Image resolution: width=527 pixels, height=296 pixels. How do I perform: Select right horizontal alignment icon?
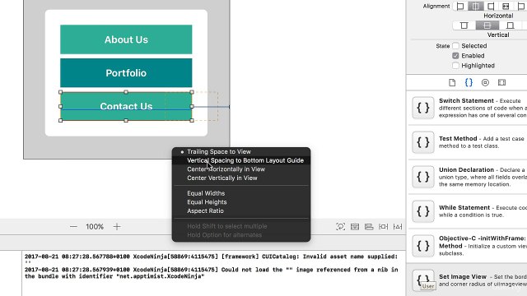tap(491, 7)
